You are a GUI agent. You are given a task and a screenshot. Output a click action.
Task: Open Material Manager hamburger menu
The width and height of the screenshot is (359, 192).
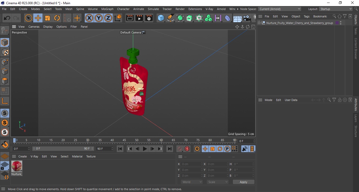click(14, 156)
